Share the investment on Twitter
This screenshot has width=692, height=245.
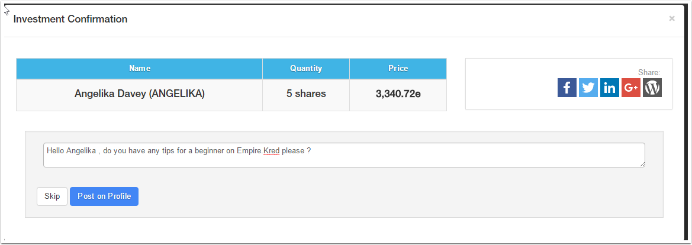[588, 88]
